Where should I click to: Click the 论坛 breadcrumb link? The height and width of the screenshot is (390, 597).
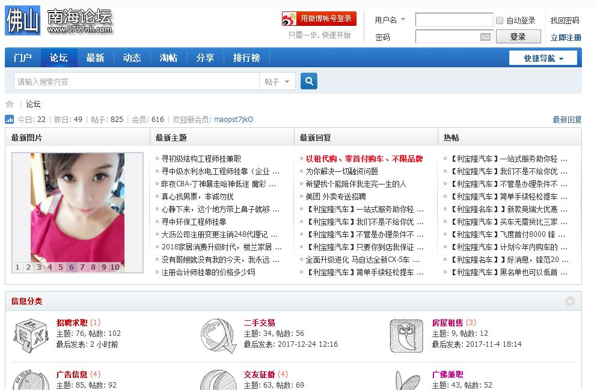point(33,104)
